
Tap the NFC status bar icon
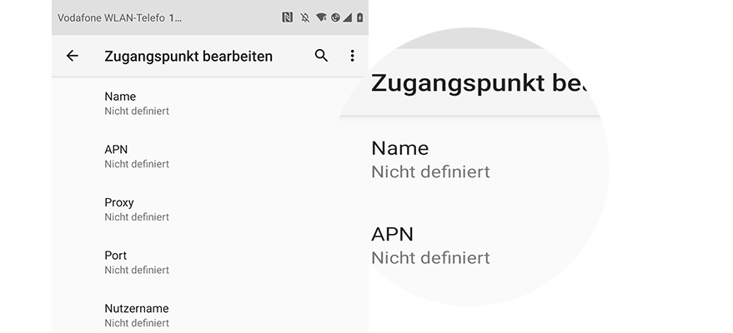coord(288,17)
